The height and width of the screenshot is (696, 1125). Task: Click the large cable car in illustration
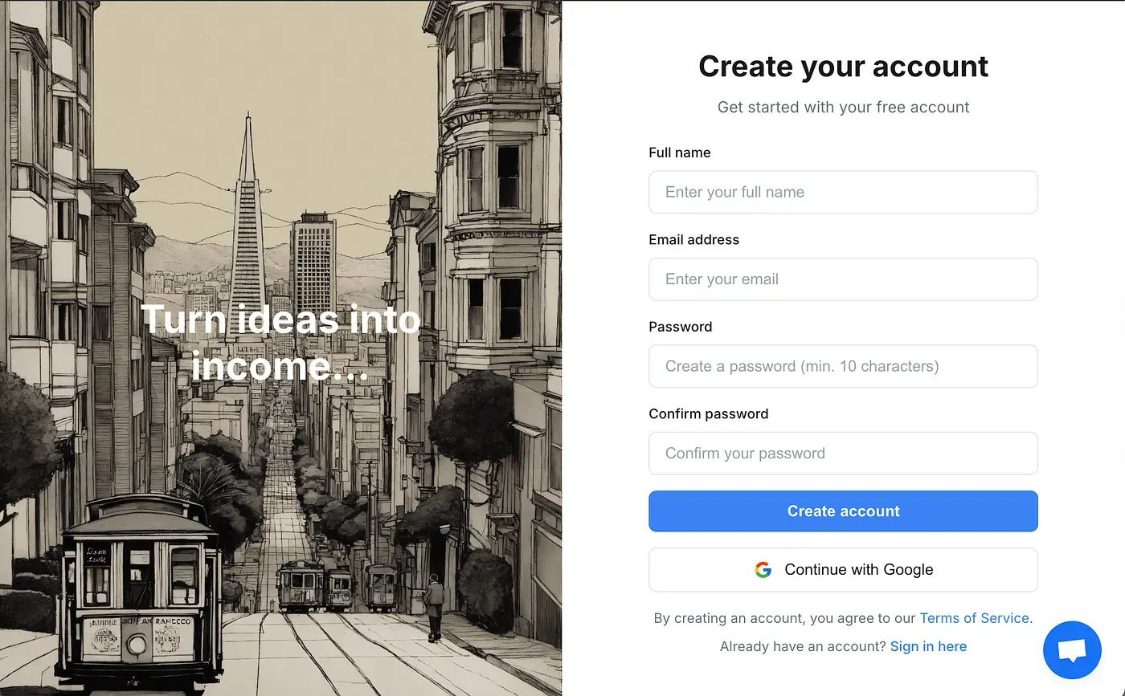click(141, 586)
